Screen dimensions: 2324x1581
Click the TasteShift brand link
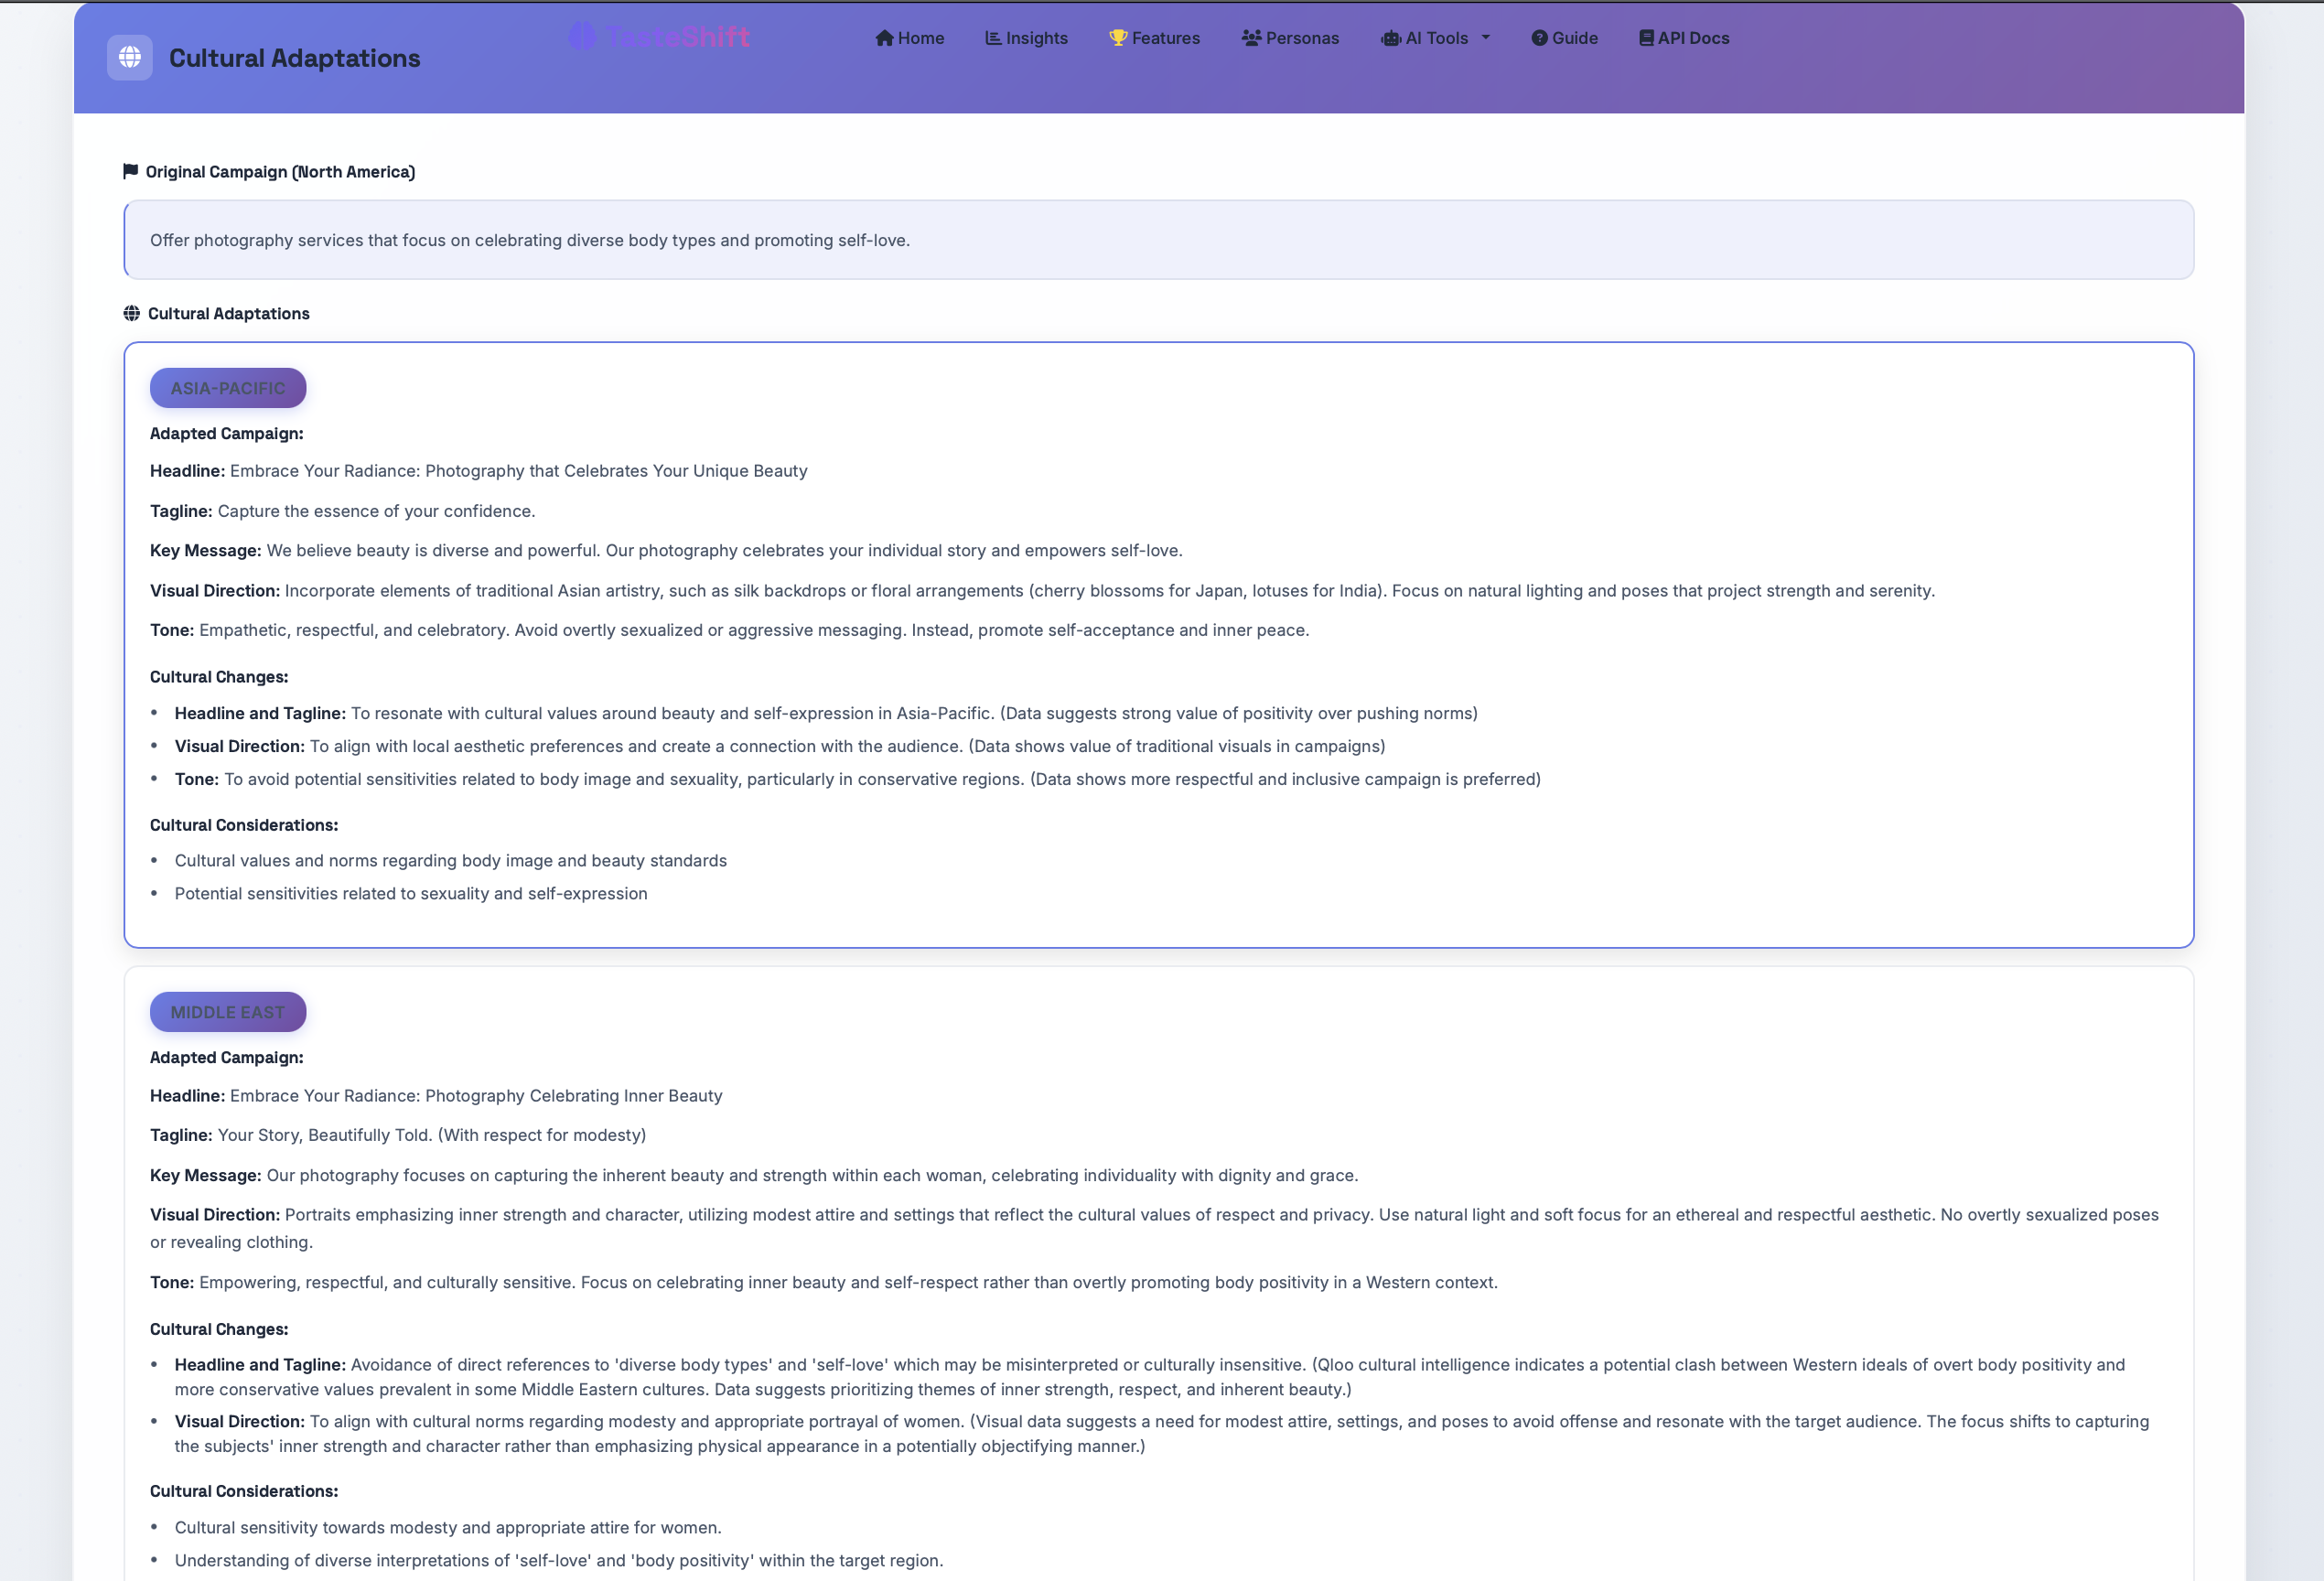[677, 37]
